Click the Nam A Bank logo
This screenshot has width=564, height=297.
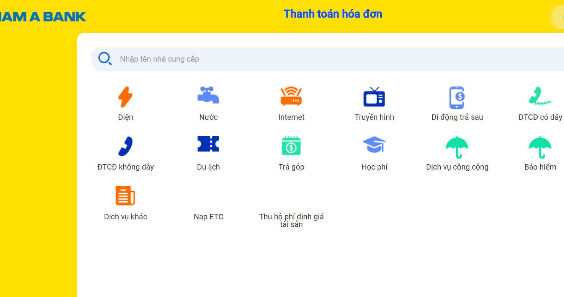pos(42,16)
